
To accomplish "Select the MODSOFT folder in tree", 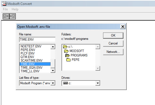I will pyautogui.click(x=74, y=51).
